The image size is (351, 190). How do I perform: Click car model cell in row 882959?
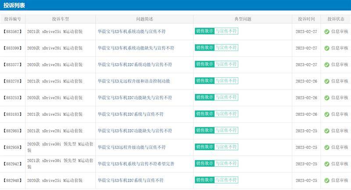(x=60, y=147)
